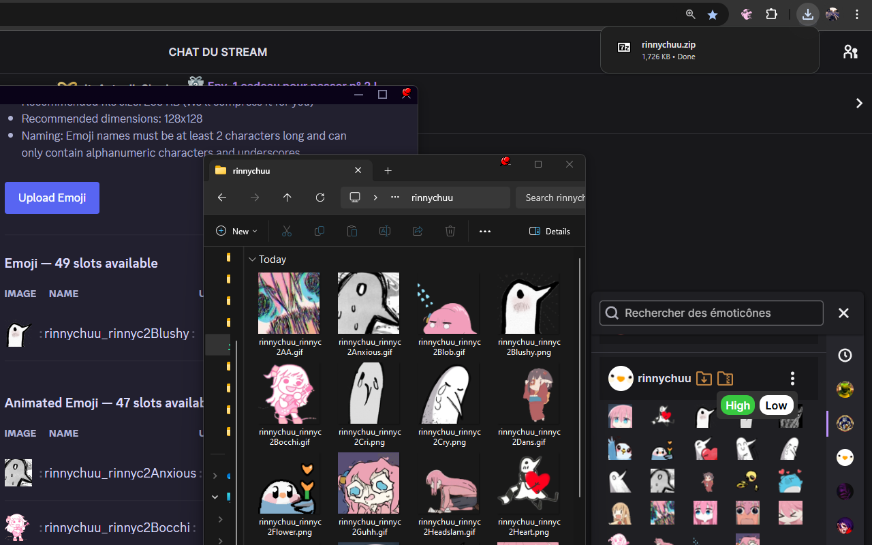Select file rinnychuu_rinnyc2Dans.gif
Image resolution: width=872 pixels, height=545 pixels.
528,405
